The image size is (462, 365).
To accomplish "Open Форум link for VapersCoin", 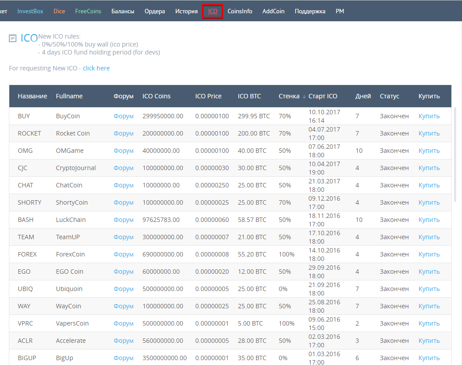I will coord(123,323).
